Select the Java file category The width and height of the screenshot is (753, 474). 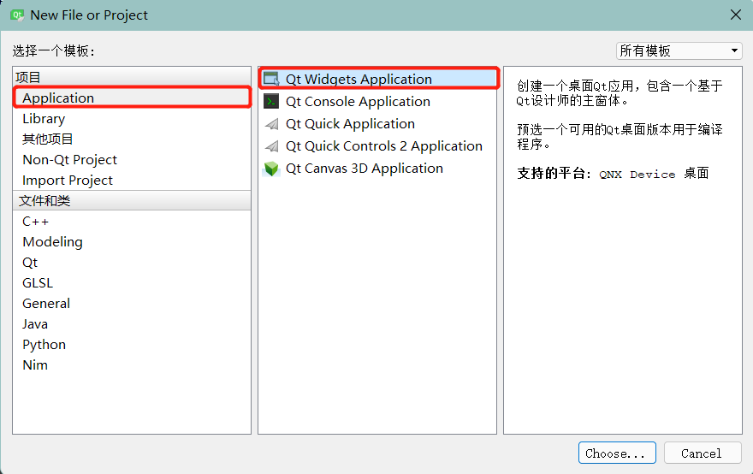(132, 324)
